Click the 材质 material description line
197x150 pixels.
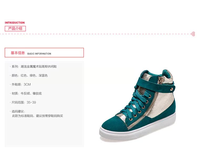point(26,93)
